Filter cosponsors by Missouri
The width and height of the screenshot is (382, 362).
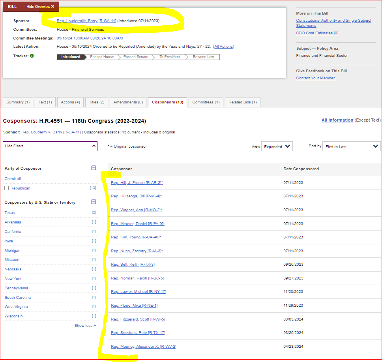(x=12, y=260)
